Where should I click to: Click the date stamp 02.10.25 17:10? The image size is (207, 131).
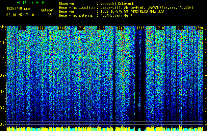pos(20,15)
